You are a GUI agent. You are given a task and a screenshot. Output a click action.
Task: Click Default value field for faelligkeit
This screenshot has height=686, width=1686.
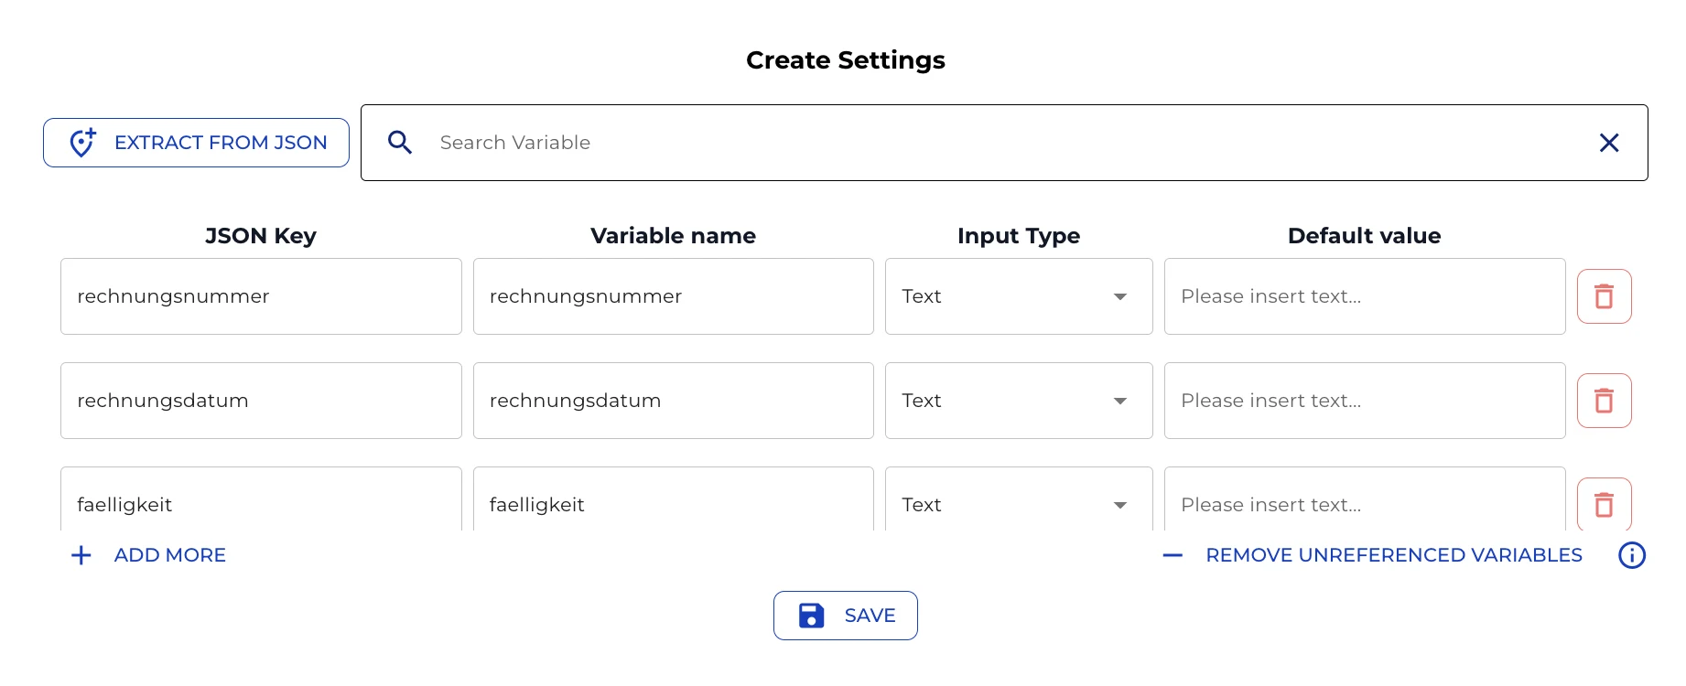coord(1365,499)
